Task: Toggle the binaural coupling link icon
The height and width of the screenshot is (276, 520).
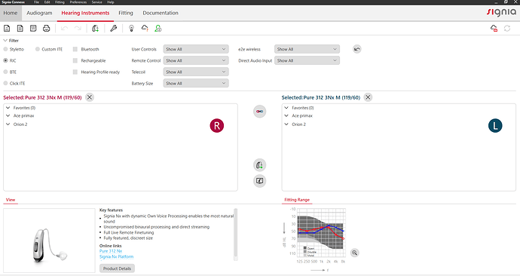Action: pyautogui.click(x=260, y=112)
